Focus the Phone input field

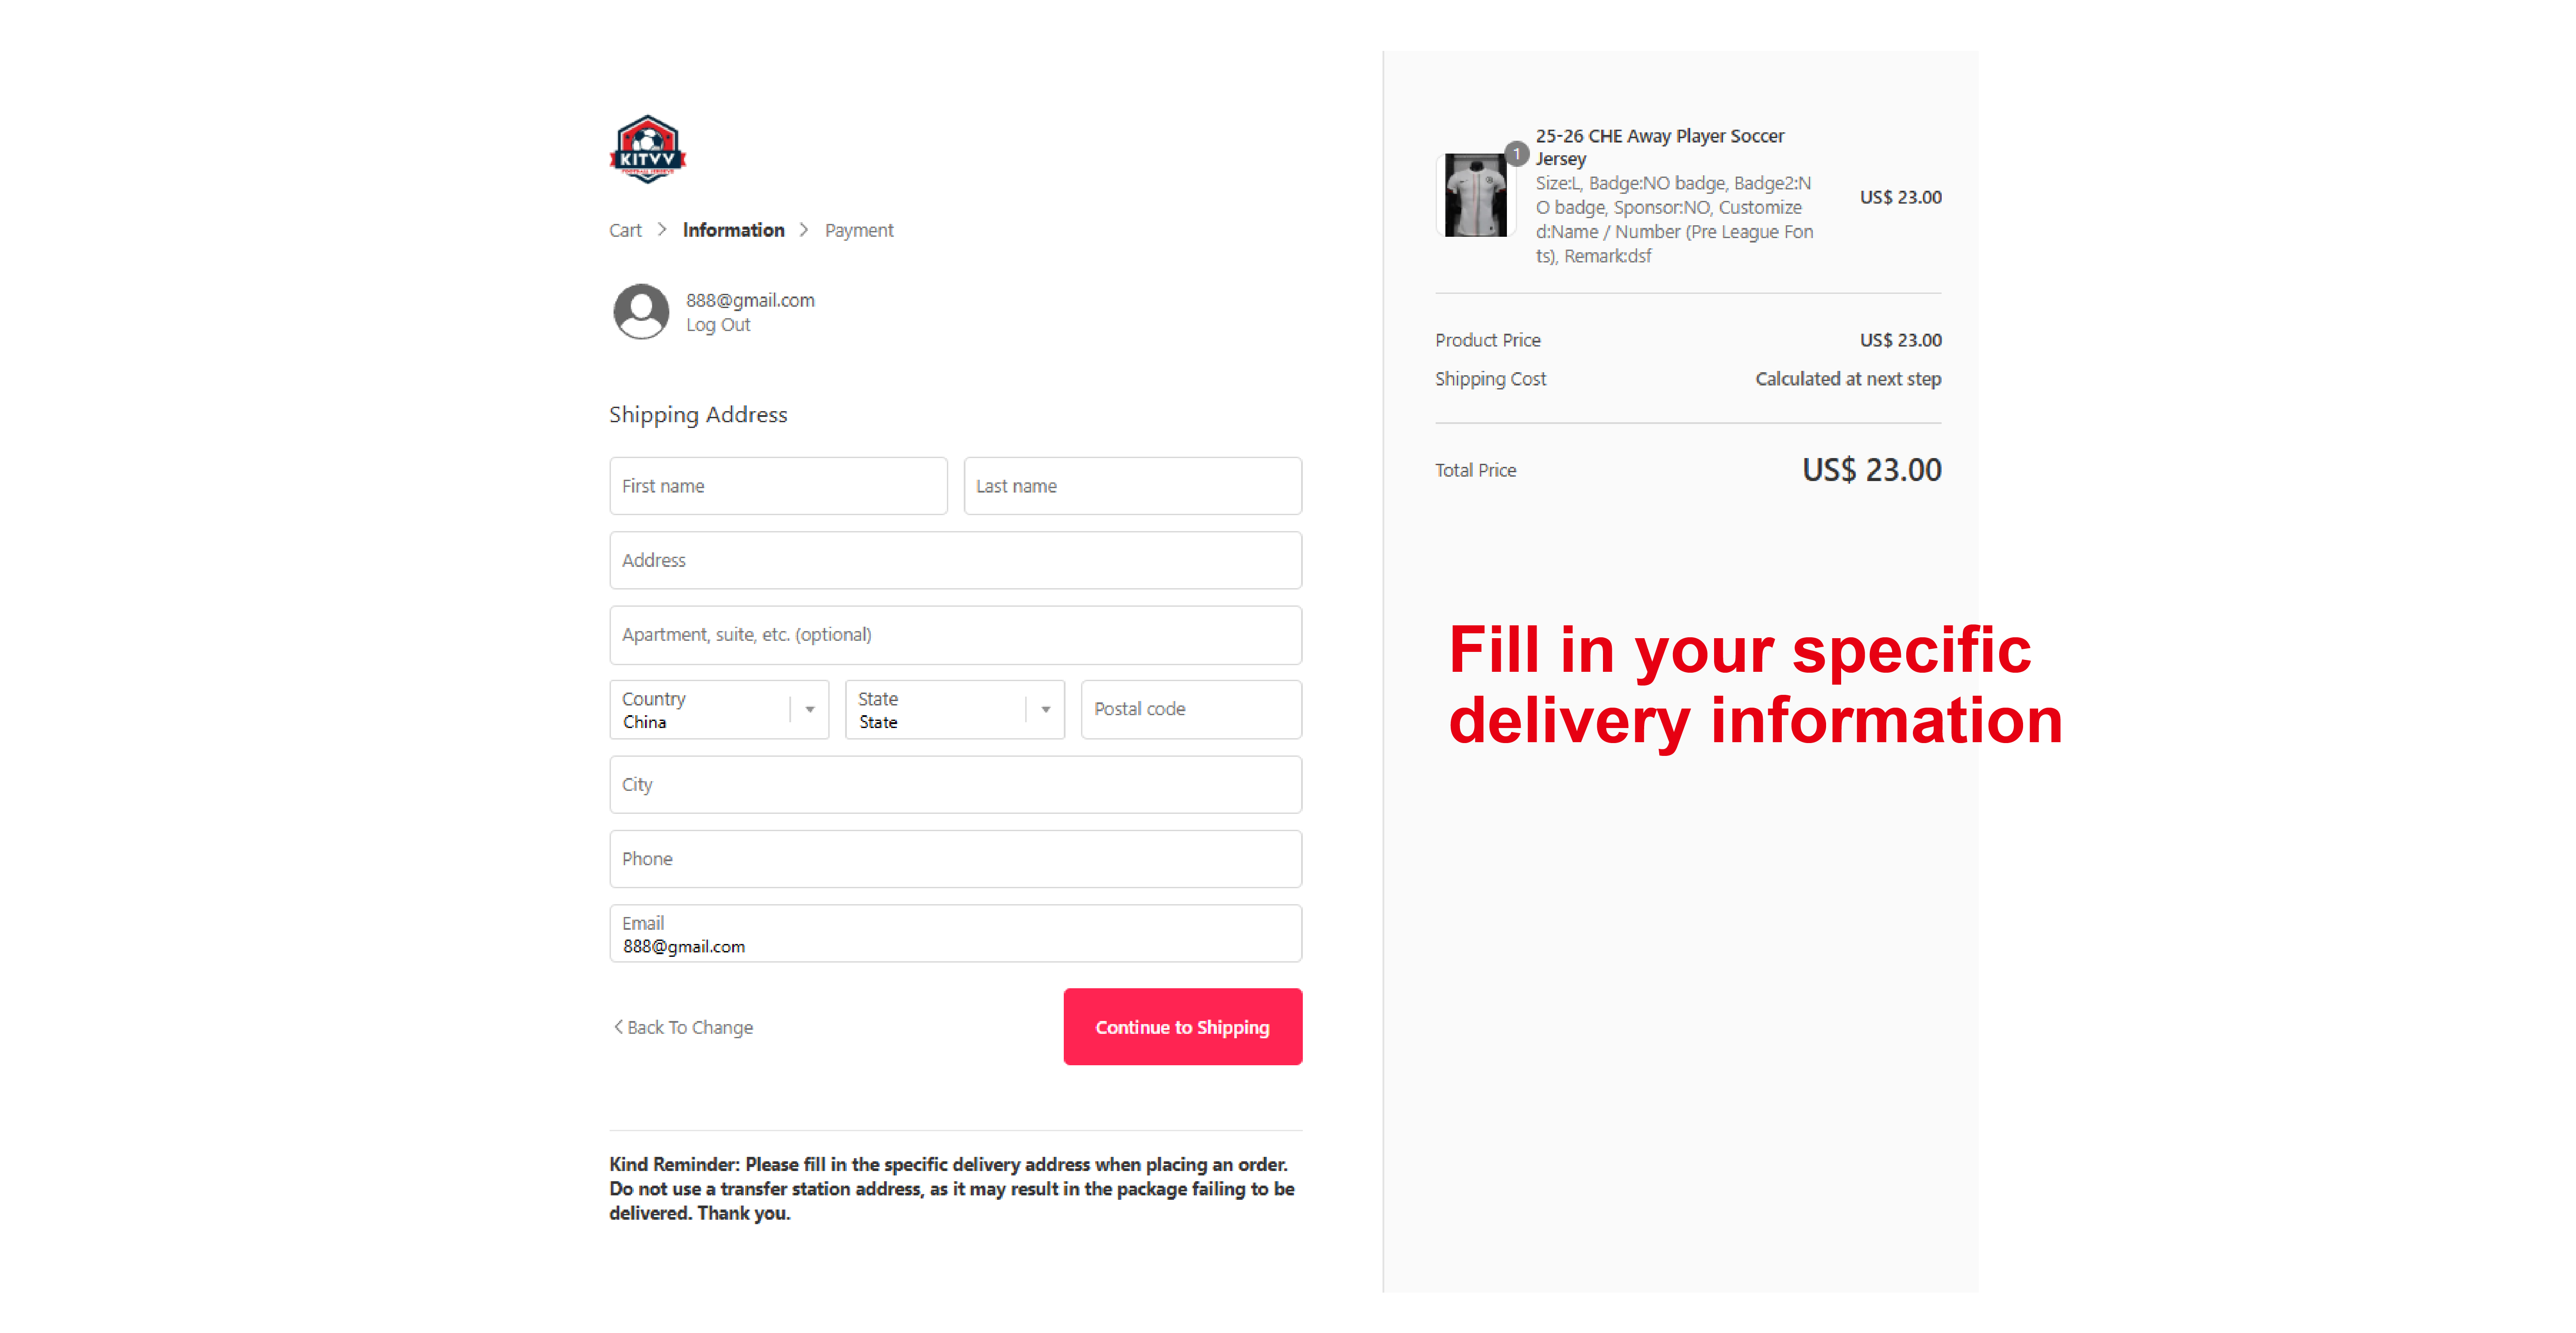click(955, 859)
